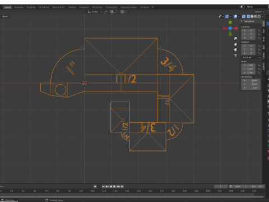This screenshot has height=202, width=269.
Task: Click the current frame number field
Action: [221, 186]
